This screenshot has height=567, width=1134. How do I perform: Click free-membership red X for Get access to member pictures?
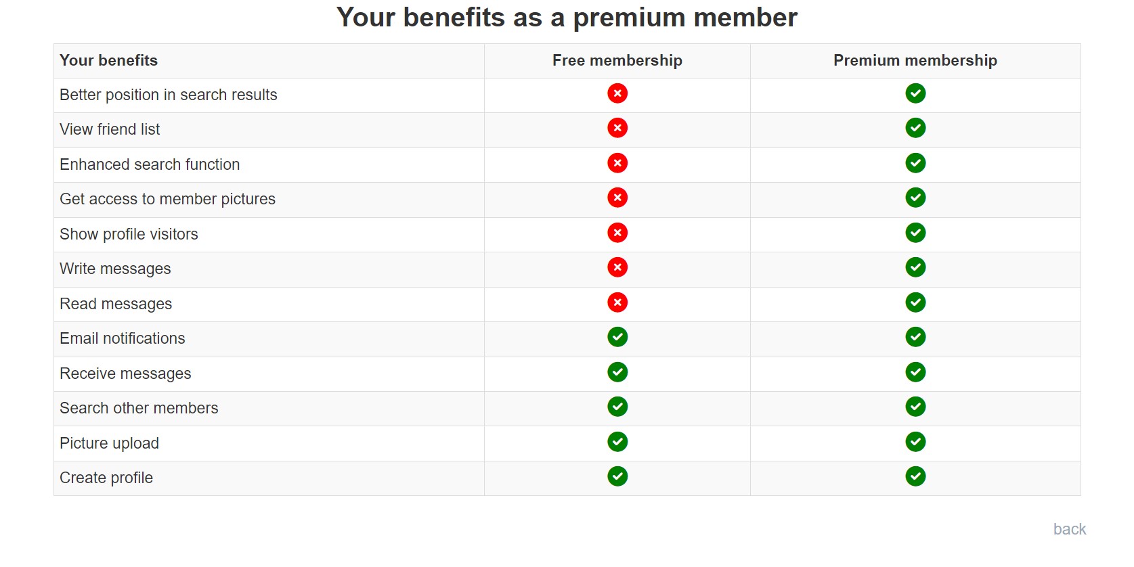click(x=617, y=198)
